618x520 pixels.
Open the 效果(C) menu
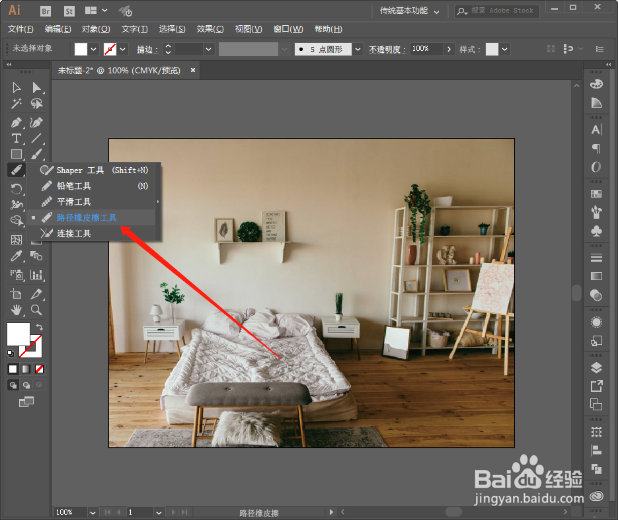click(210, 29)
